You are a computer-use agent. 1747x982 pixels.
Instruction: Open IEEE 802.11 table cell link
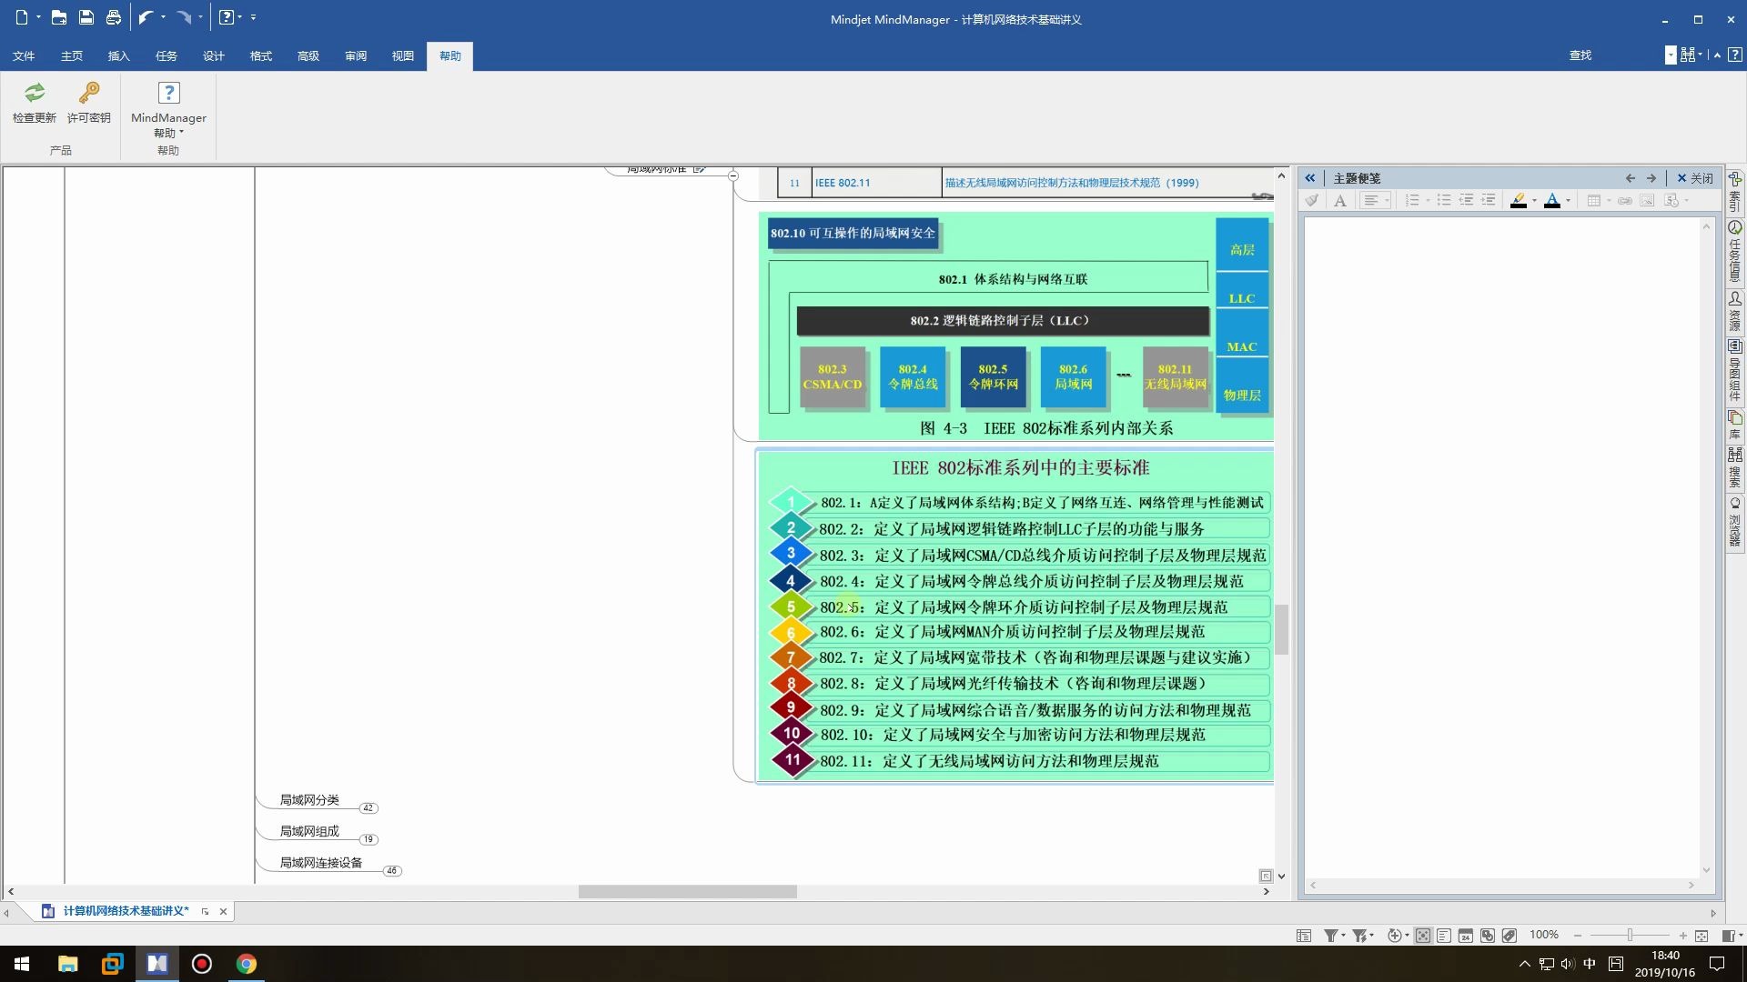(x=843, y=183)
